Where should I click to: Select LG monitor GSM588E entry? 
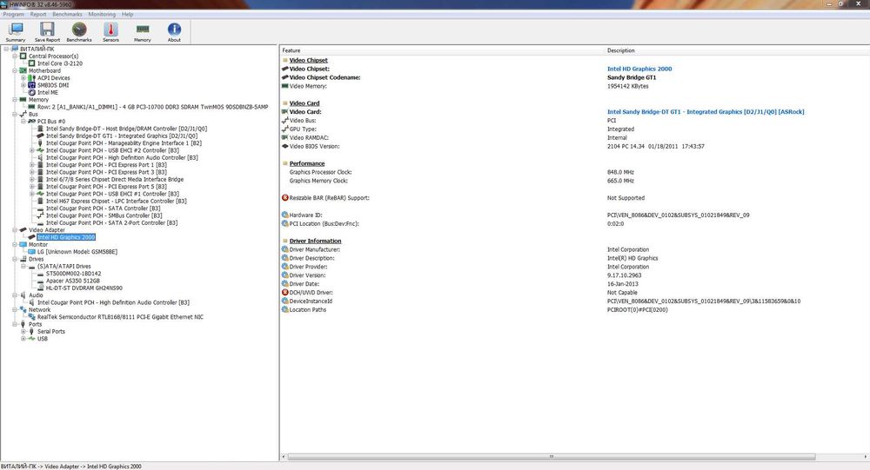click(77, 252)
